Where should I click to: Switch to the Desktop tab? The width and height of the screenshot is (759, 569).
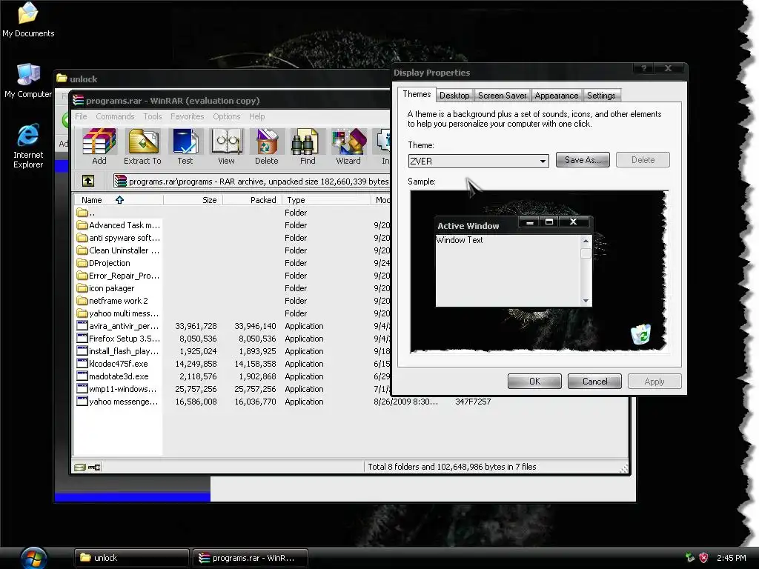(x=454, y=96)
